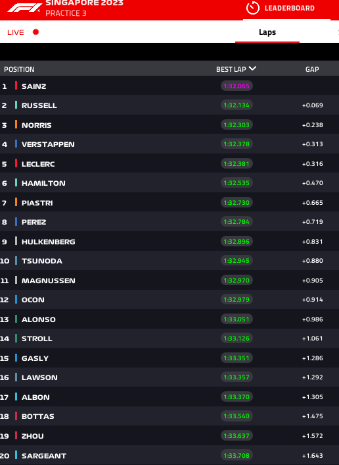The height and width of the screenshot is (465, 339).
Task: Click the LIVE text label
Action: [x=16, y=32]
